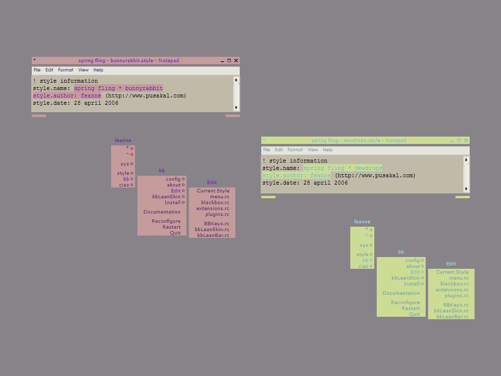Select Current Style in green Edit menu
Viewport: 501px width, 376px height.
pos(452,272)
